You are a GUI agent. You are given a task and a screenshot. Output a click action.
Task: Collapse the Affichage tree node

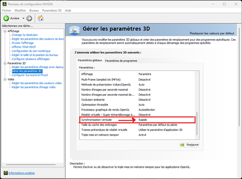click(x=5, y=31)
